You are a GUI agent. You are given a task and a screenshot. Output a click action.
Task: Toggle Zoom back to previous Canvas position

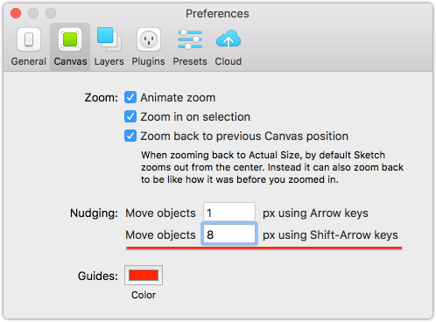point(130,136)
